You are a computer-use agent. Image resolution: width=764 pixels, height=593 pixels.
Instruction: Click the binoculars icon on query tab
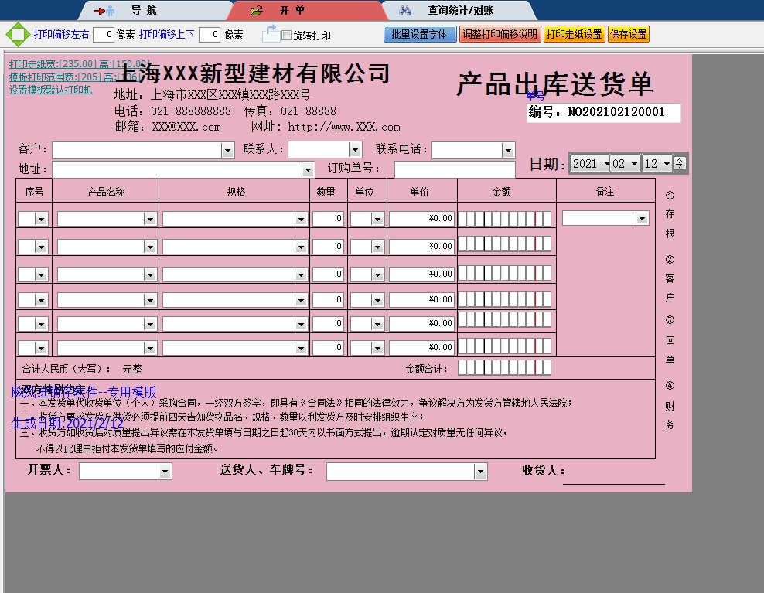point(404,11)
